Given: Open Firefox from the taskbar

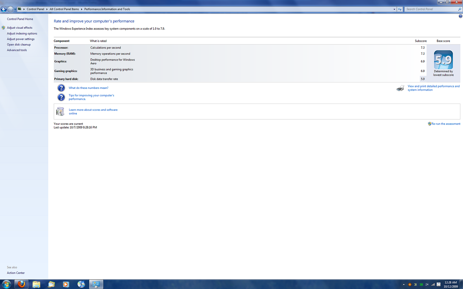Looking at the screenshot, I should pos(21,284).
